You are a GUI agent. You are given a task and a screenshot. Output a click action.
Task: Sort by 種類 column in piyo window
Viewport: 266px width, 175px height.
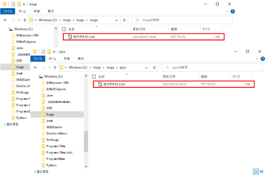[204, 77]
